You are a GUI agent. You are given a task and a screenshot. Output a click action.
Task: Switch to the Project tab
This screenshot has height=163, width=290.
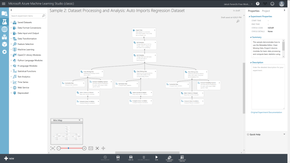pos(266,11)
